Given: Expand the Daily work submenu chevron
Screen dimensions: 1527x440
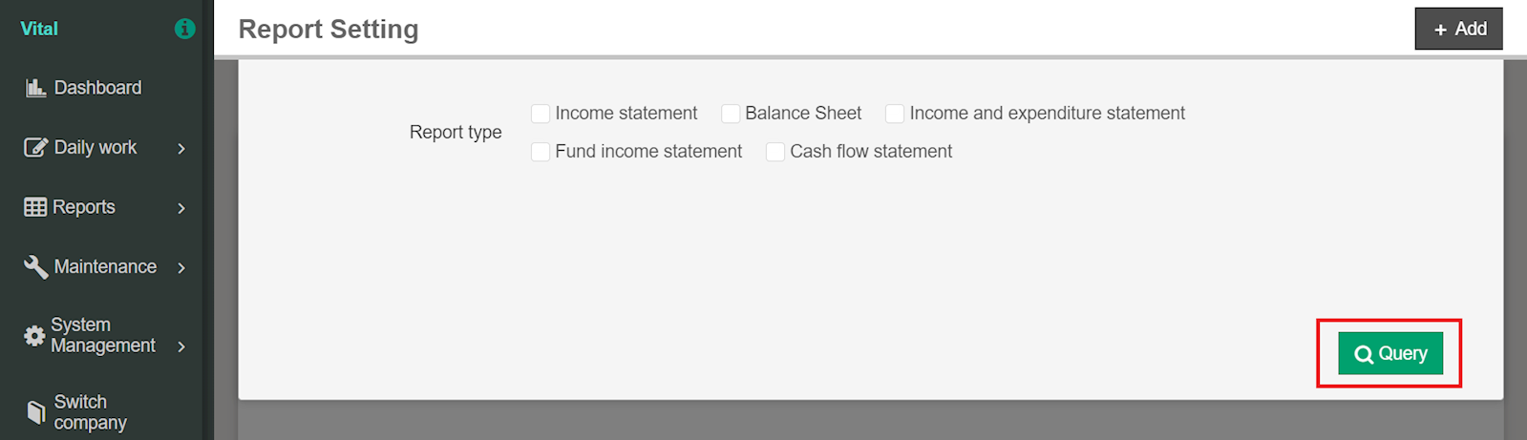Looking at the screenshot, I should (181, 148).
